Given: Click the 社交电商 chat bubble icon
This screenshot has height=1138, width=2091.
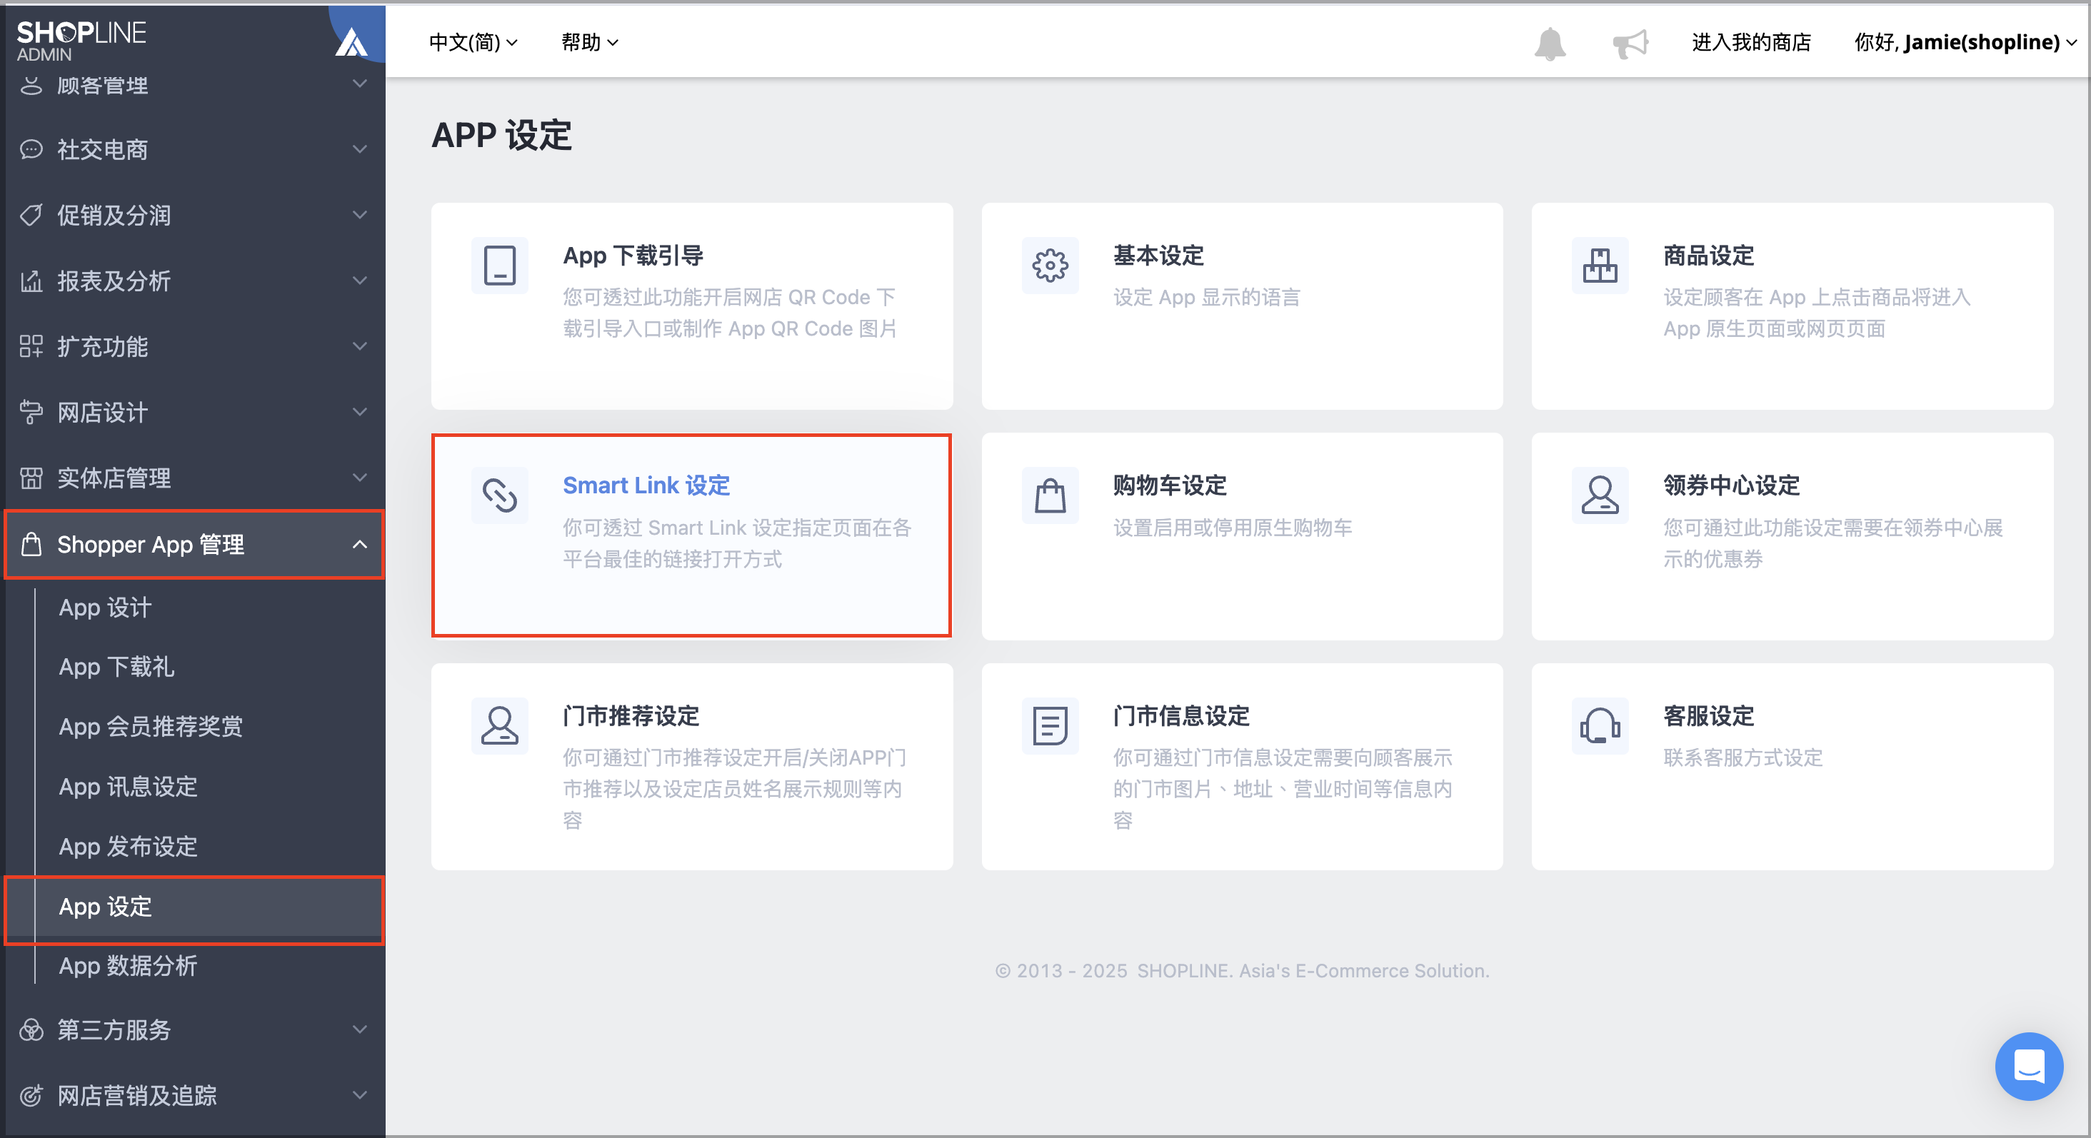Looking at the screenshot, I should pos(31,149).
